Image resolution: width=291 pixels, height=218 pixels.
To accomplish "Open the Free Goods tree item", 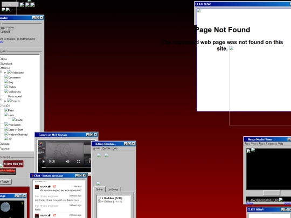I will (12, 124).
